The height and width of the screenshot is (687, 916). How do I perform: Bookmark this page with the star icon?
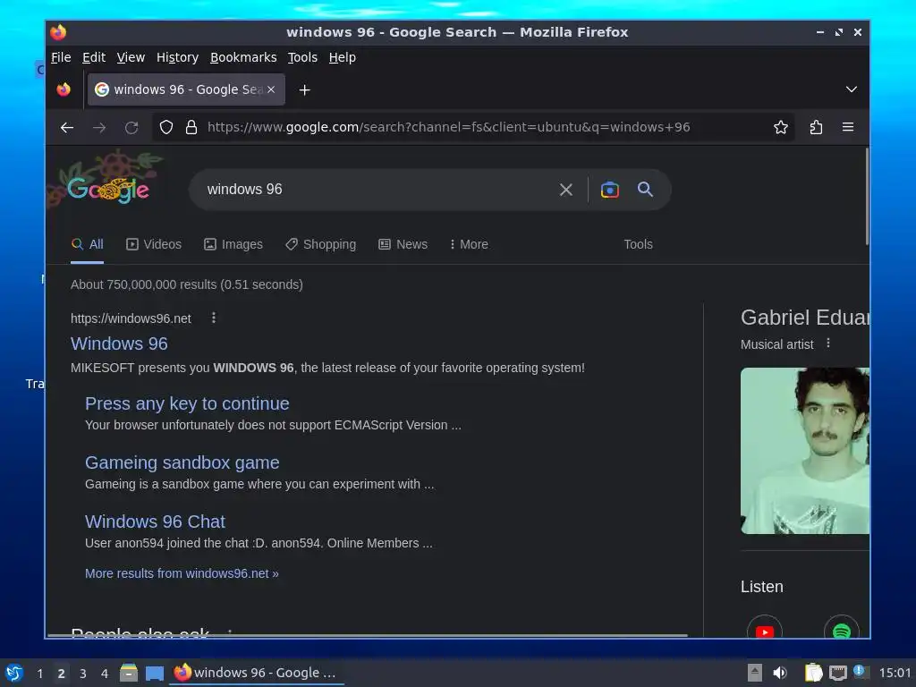[780, 127]
